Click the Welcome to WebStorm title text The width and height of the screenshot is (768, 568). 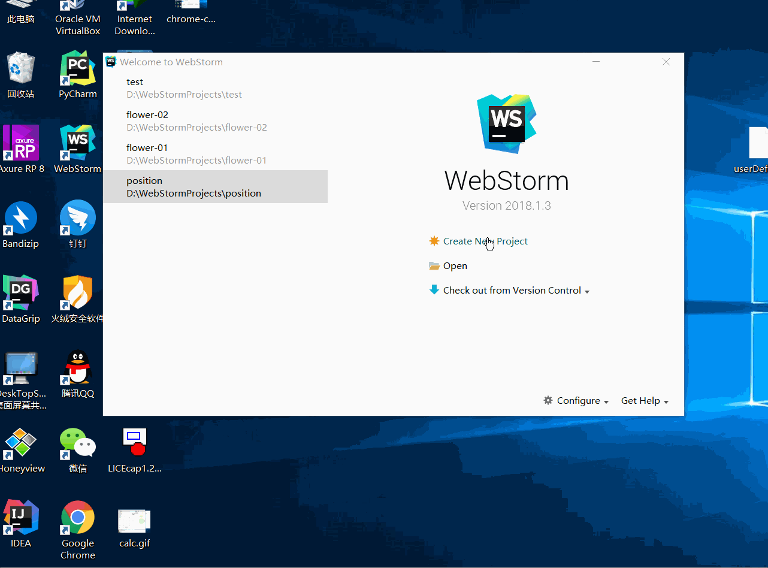(x=171, y=62)
